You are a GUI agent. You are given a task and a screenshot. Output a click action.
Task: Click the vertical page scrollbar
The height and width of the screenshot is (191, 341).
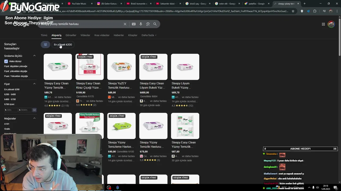pos(339,37)
